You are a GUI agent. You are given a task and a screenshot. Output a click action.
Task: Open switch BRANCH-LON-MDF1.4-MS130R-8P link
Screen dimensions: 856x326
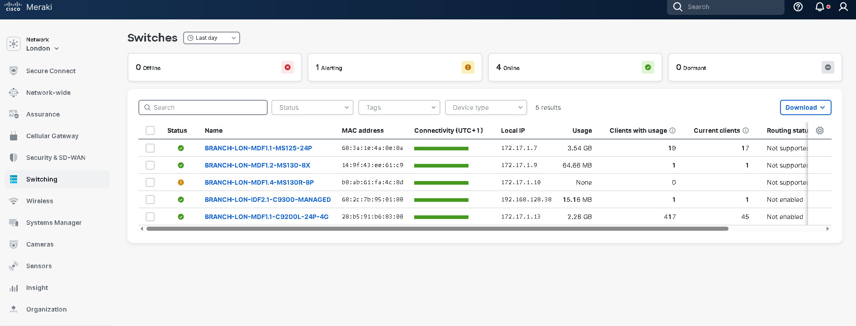tap(259, 182)
